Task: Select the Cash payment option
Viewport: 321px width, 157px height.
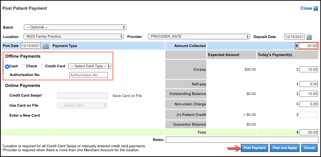Action: (7, 66)
